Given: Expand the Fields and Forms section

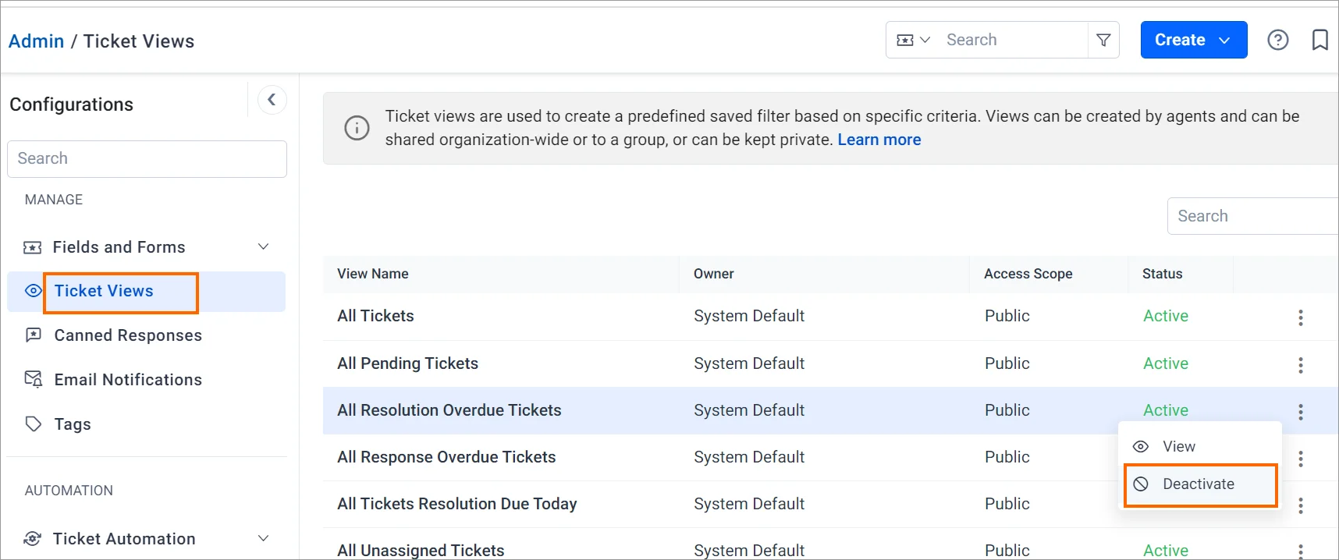Looking at the screenshot, I should [x=263, y=247].
